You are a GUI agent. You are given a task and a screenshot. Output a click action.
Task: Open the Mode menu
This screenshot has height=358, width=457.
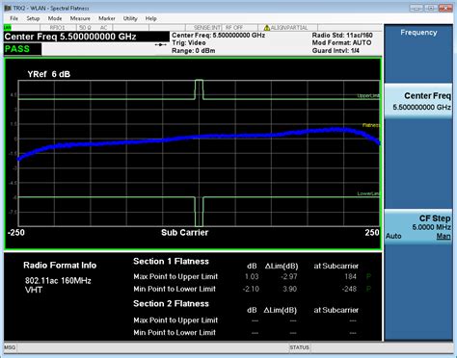(55, 18)
